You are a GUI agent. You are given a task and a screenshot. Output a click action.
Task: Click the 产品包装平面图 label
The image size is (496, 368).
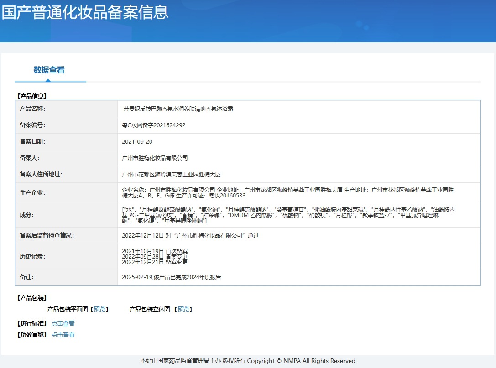click(68, 309)
